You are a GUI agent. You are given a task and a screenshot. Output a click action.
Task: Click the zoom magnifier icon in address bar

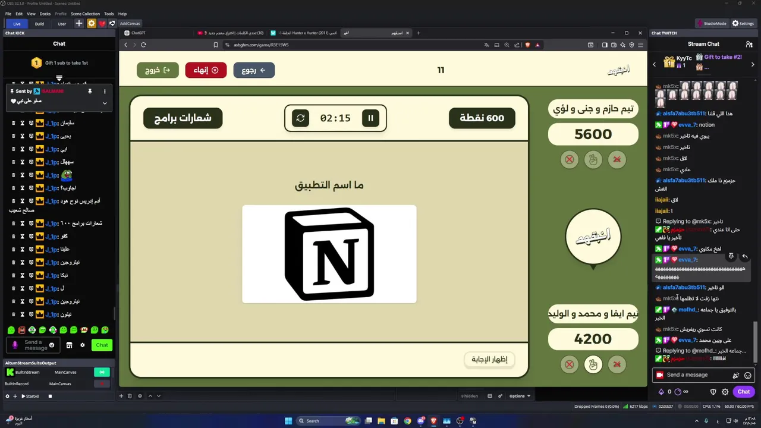point(507,45)
